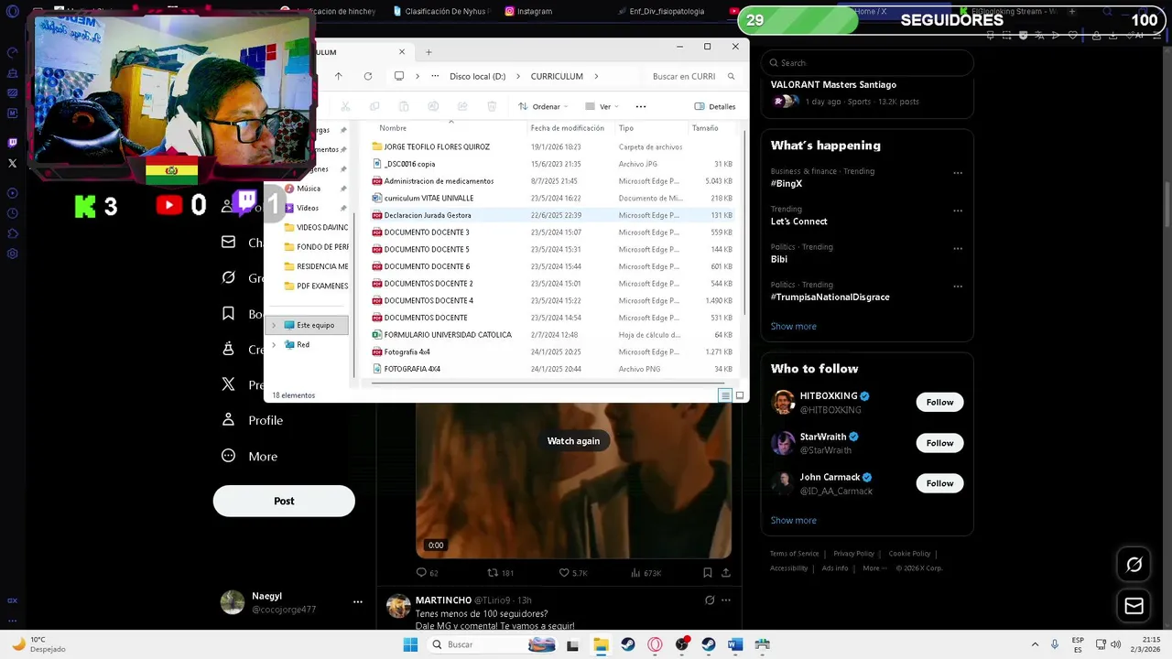Click the repost icon showing 181

pyautogui.click(x=493, y=573)
